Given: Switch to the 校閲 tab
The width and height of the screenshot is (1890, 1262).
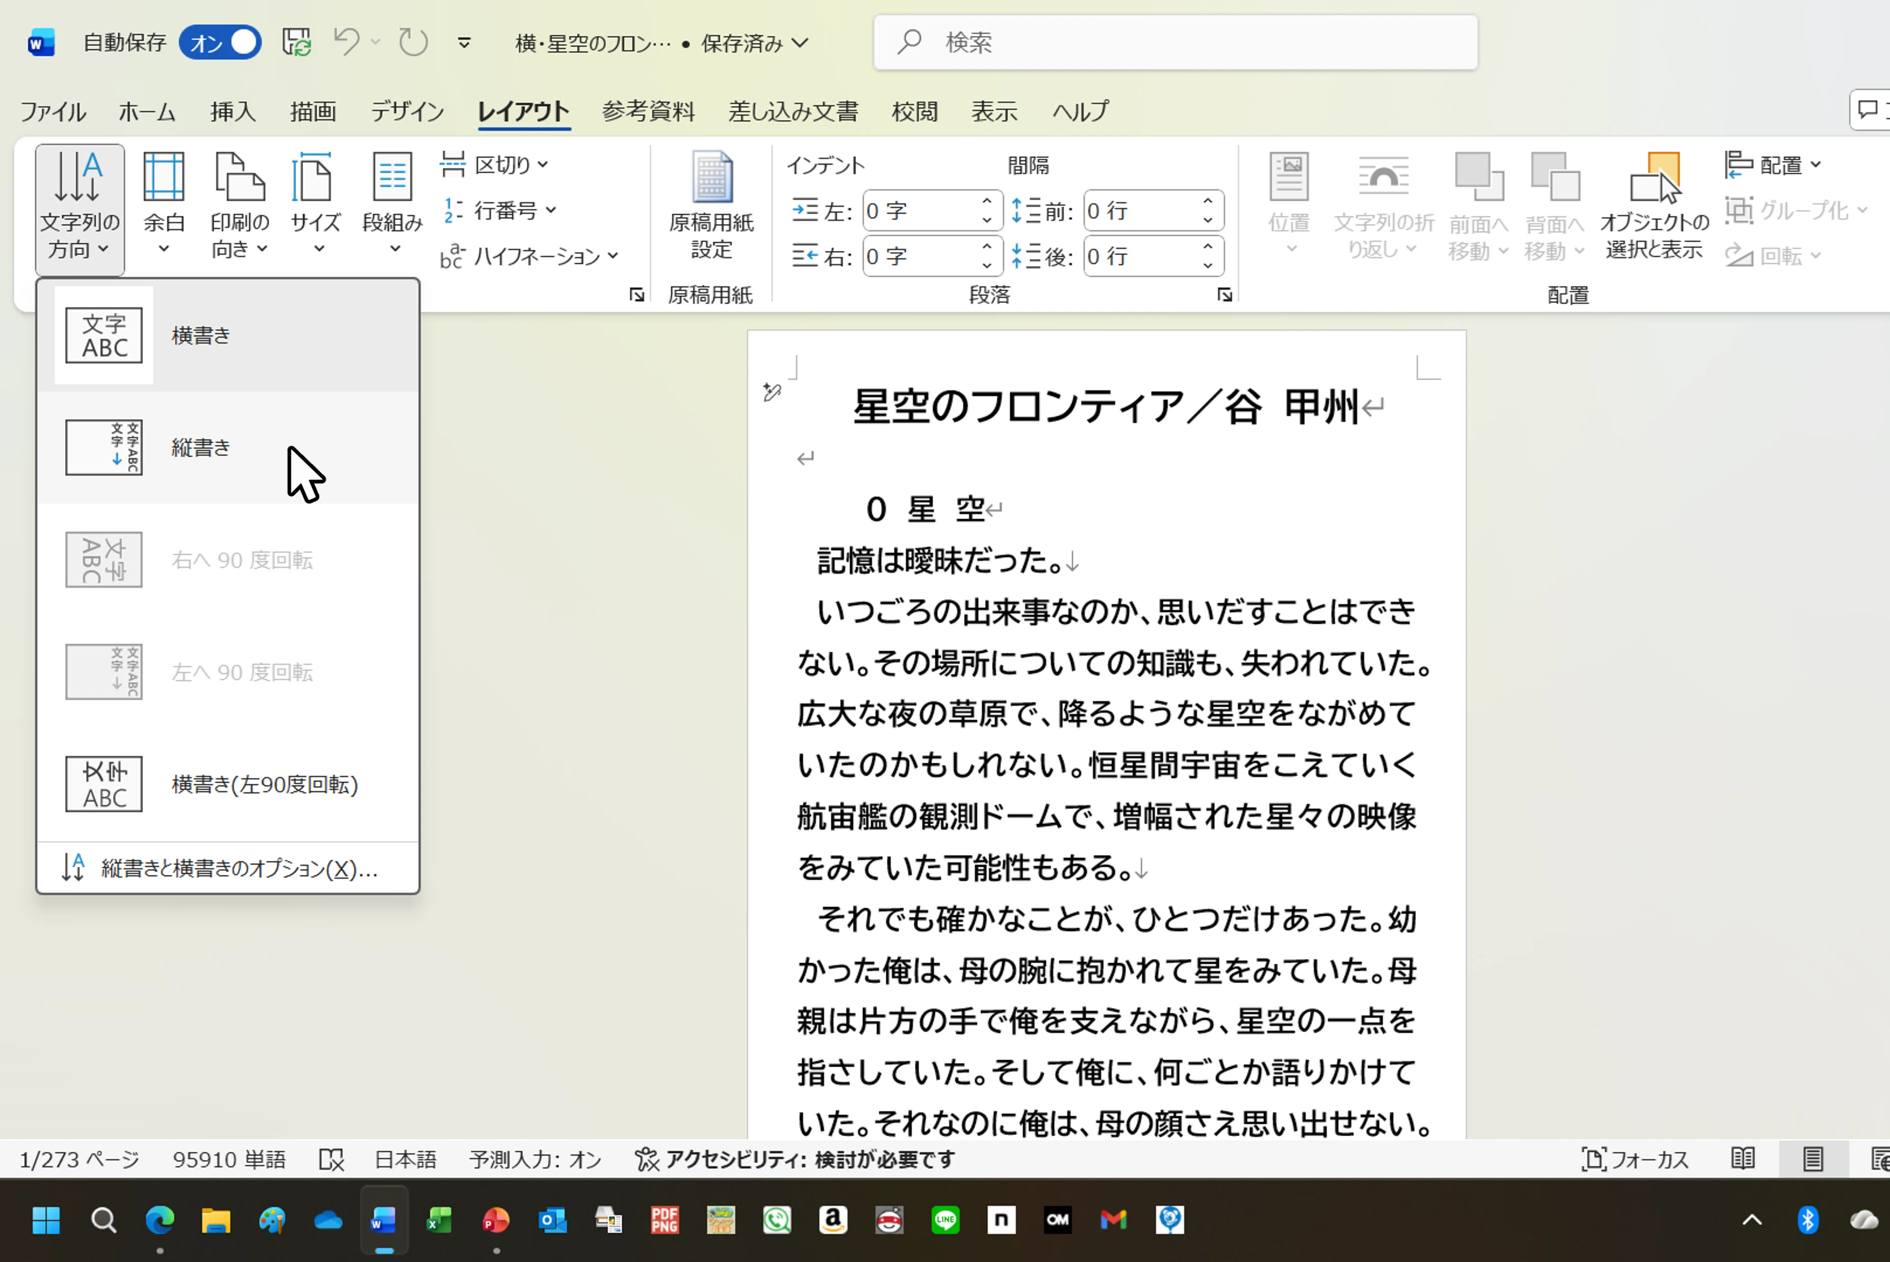Looking at the screenshot, I should (914, 111).
